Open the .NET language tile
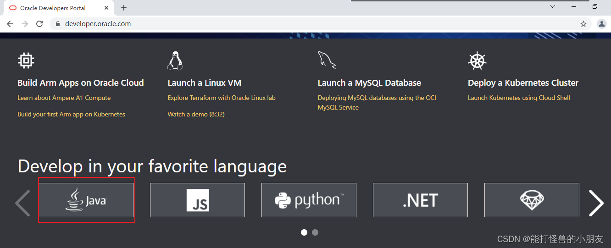 [420, 200]
